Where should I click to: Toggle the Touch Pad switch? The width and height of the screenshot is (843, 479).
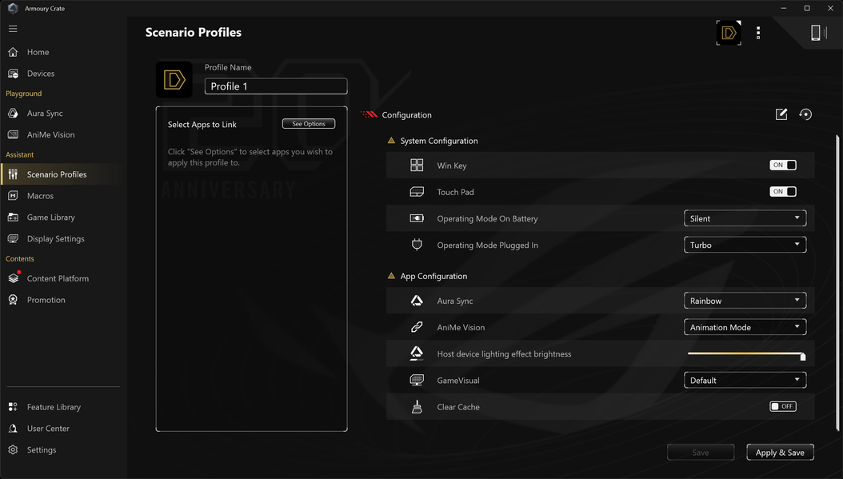783,191
